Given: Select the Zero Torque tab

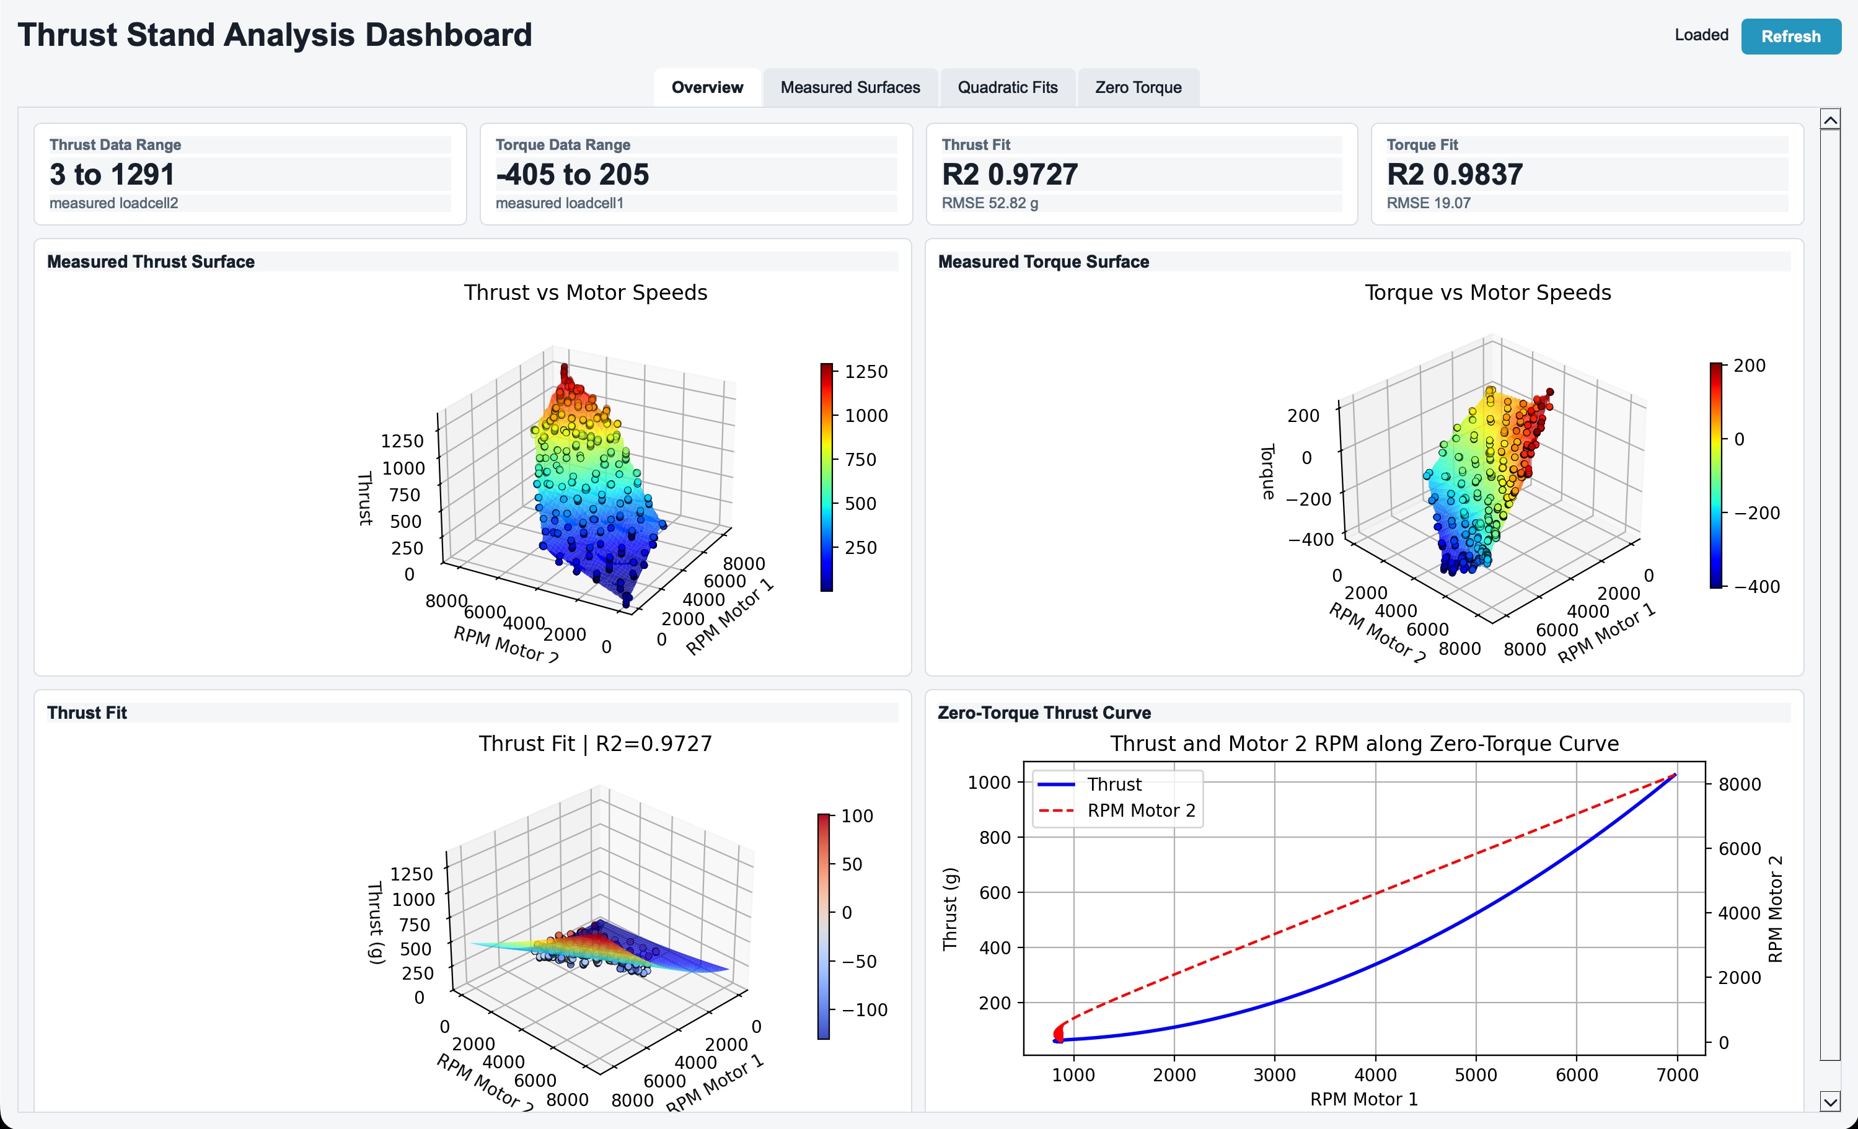Looking at the screenshot, I should (1138, 87).
